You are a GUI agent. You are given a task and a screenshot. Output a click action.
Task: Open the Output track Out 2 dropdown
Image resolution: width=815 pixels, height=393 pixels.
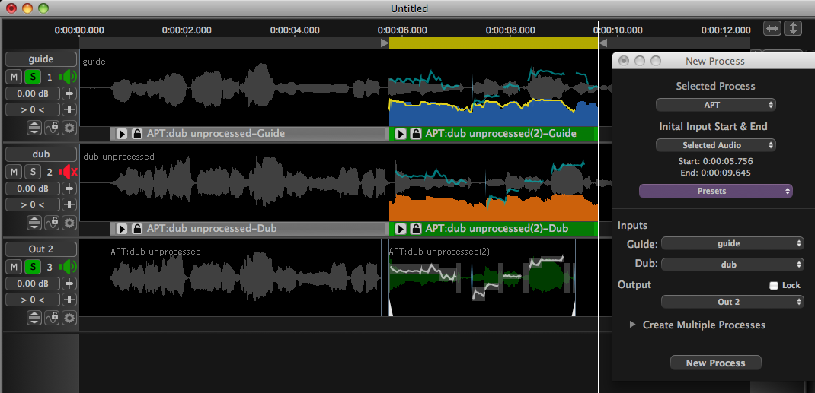[732, 302]
